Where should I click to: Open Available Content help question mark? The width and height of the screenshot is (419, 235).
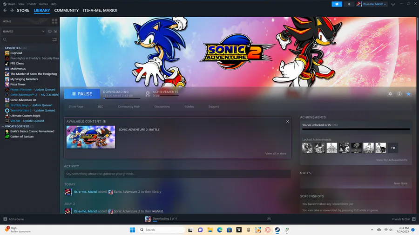tap(104, 121)
